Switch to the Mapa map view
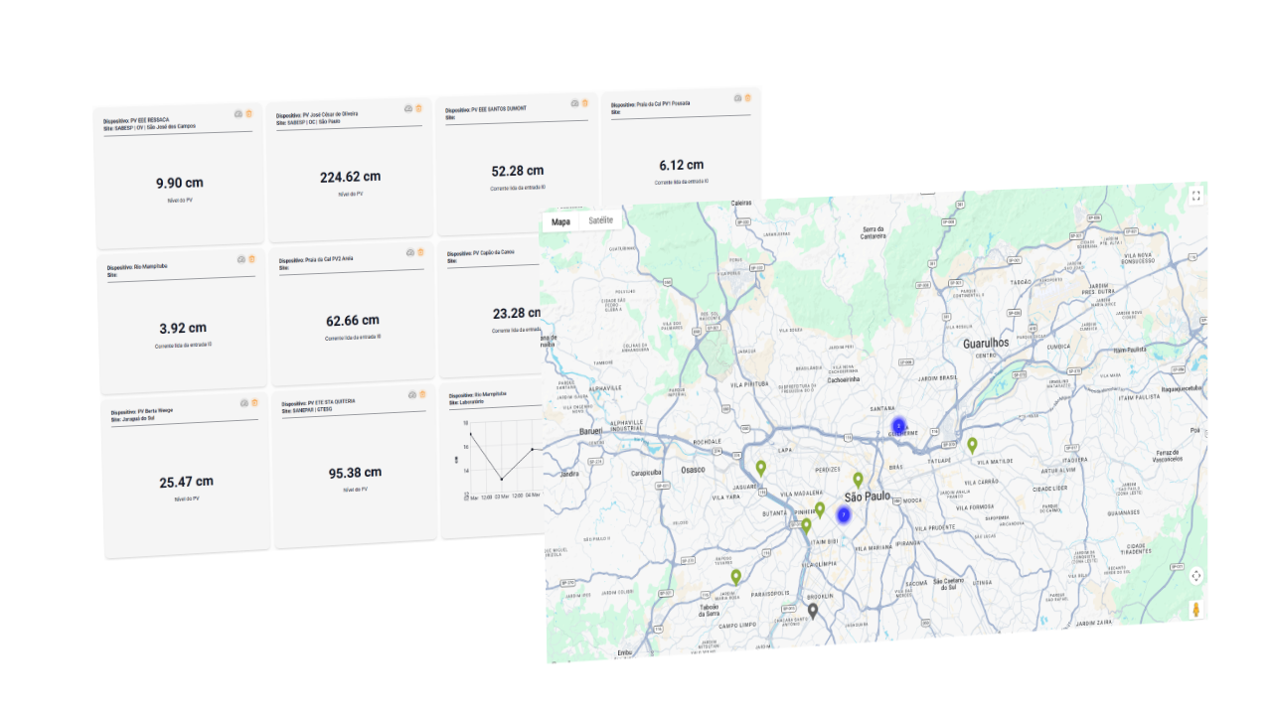1272x715 pixels. pos(561,221)
